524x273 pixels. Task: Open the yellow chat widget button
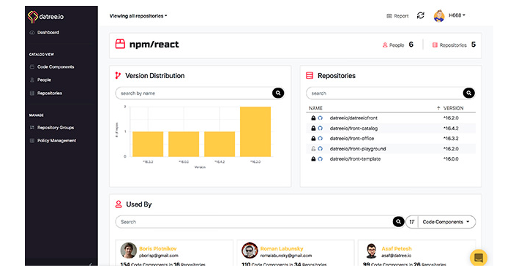[x=479, y=258]
